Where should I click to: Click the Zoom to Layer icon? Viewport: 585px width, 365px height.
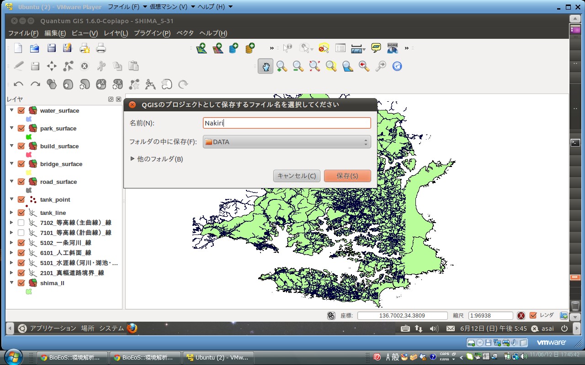(348, 66)
